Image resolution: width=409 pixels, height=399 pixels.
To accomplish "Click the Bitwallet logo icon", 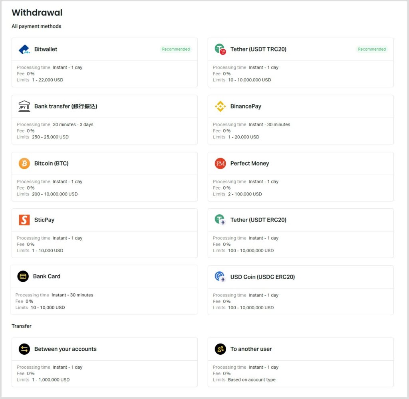I will click(24, 49).
